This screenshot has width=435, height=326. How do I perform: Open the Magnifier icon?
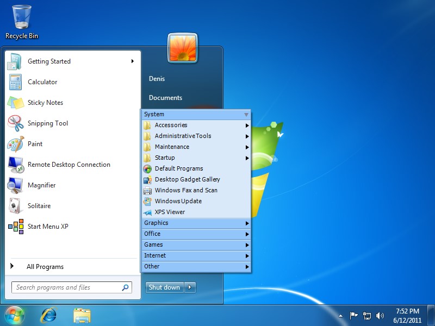tap(15, 185)
